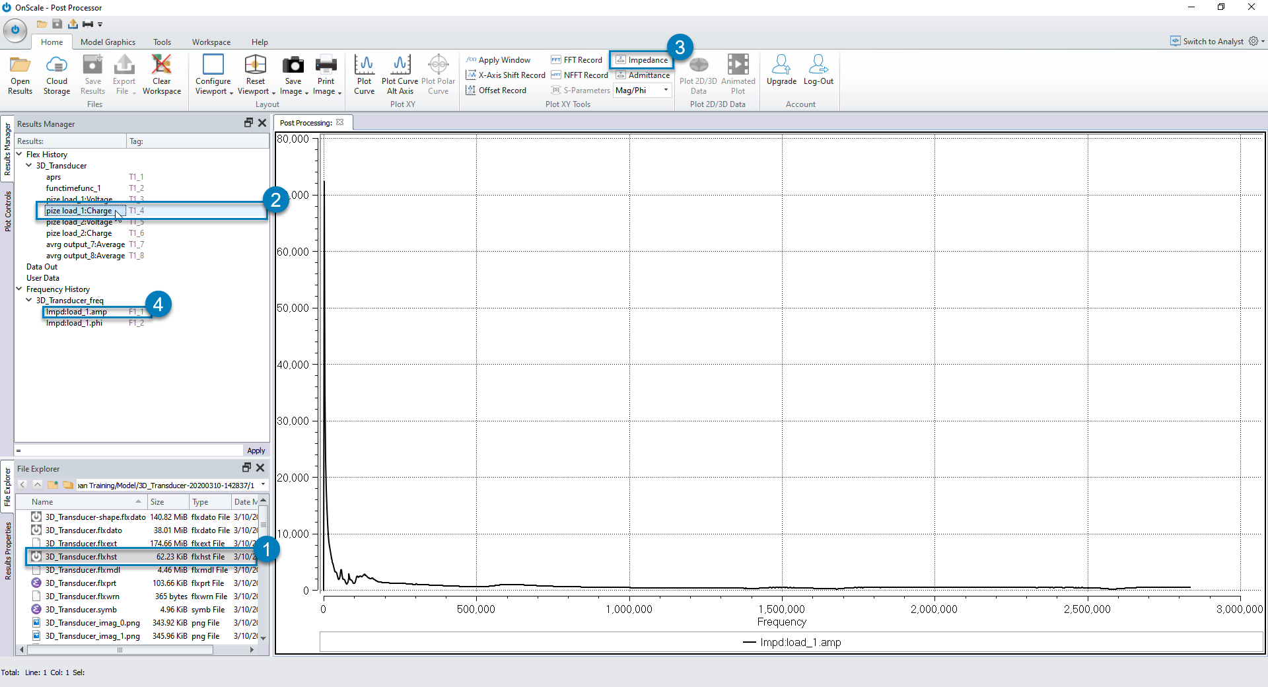Collapse the Frequency History node
Image resolution: width=1268 pixels, height=687 pixels.
click(19, 289)
